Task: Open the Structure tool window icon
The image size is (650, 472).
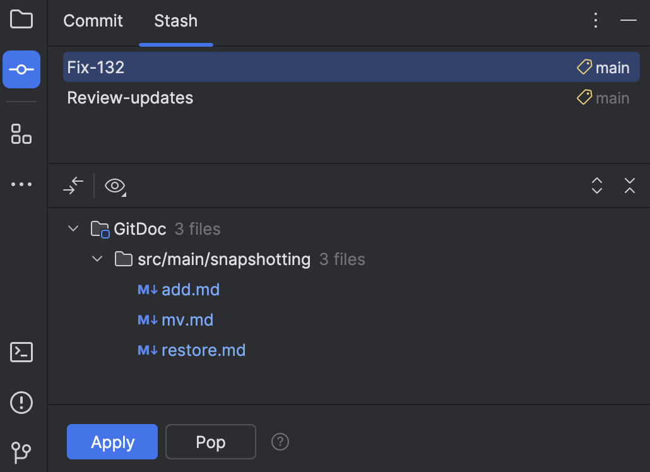Action: coord(21,134)
